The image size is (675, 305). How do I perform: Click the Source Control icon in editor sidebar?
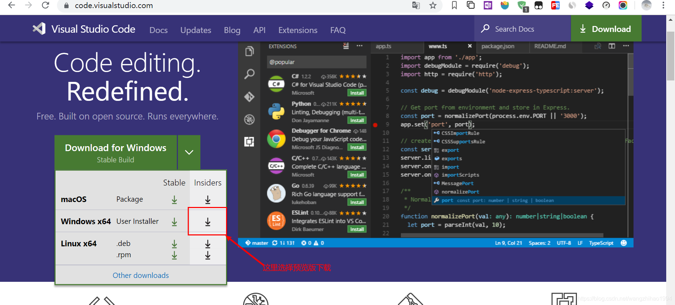tap(250, 97)
